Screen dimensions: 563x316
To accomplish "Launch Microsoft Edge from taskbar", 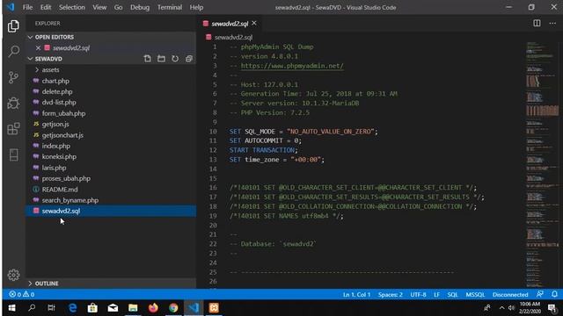I will [72, 308].
